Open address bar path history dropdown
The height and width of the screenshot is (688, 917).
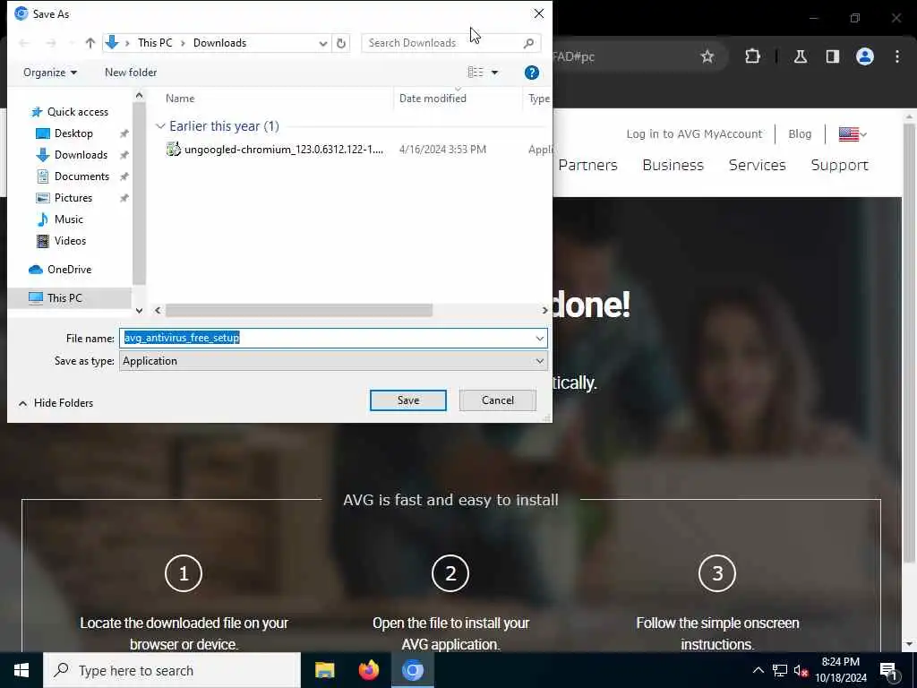point(322,43)
